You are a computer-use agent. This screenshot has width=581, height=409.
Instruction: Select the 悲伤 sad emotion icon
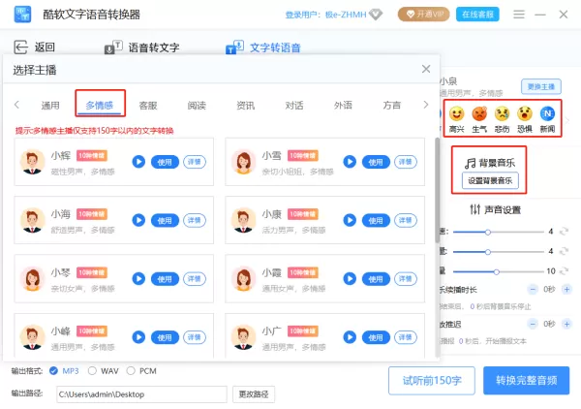[x=502, y=113]
